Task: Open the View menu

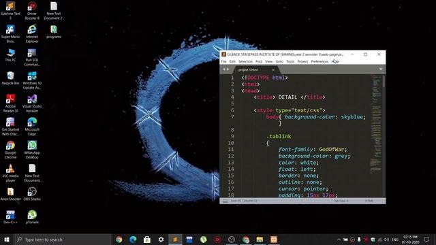Action: (x=268, y=61)
